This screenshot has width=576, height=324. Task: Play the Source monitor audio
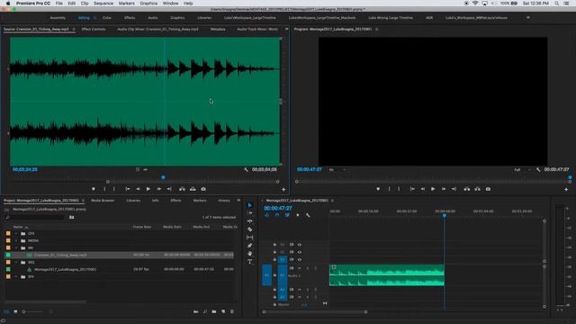click(x=148, y=189)
